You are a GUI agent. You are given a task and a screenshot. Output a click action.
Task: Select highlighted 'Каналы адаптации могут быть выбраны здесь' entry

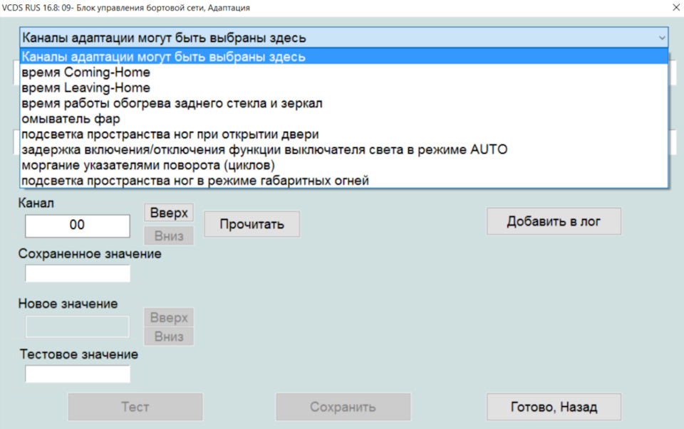tap(343, 57)
